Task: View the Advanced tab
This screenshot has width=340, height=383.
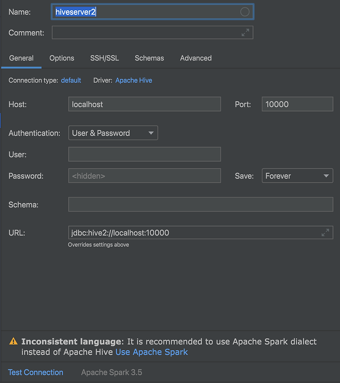Action: click(x=195, y=58)
